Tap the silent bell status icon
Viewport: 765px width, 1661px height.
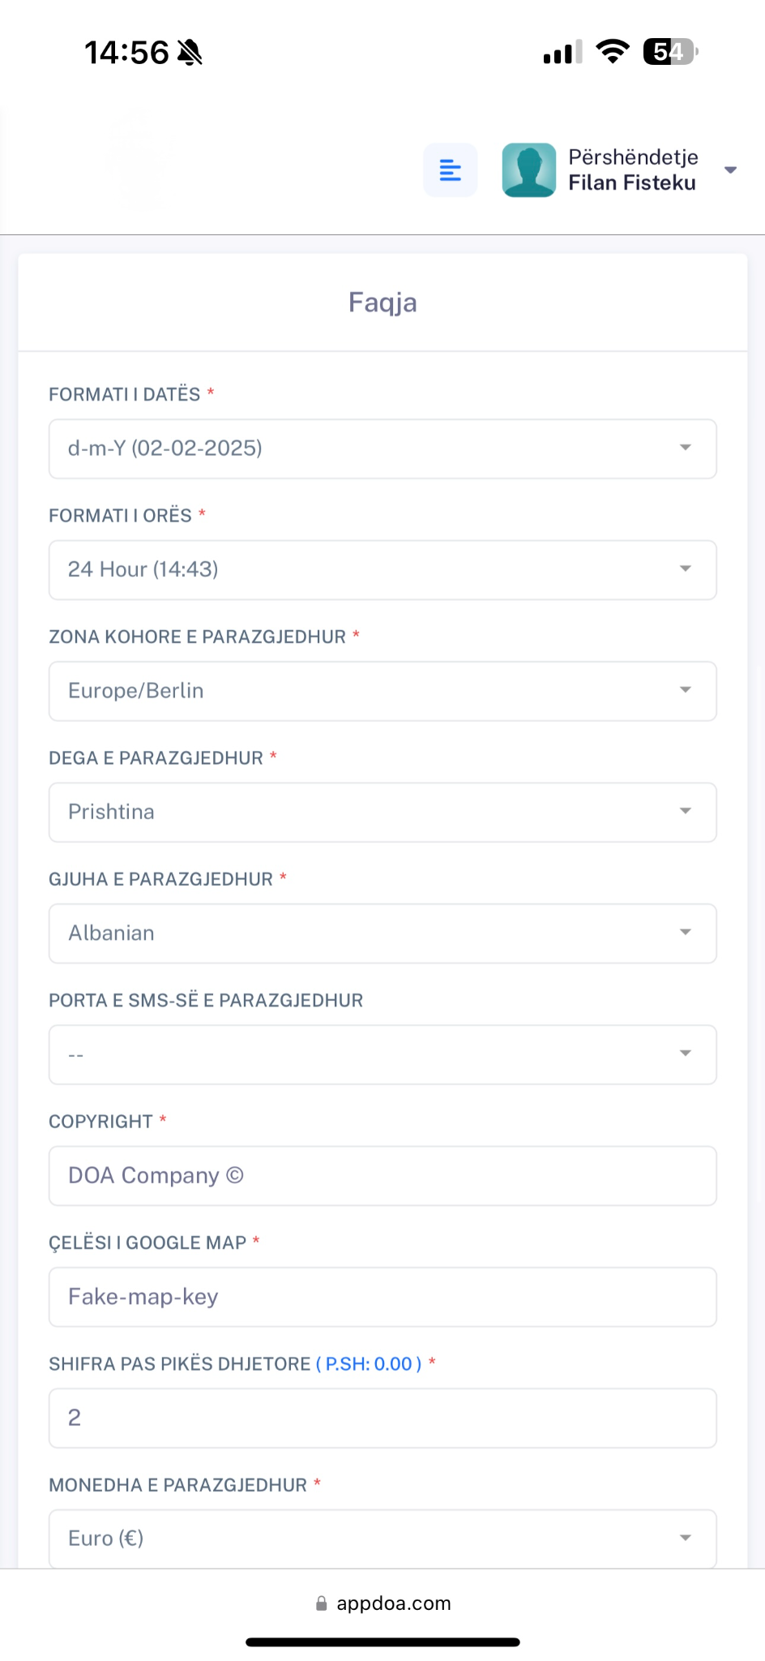tap(190, 53)
